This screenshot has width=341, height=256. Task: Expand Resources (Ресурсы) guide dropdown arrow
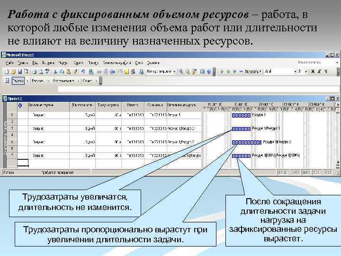(48, 81)
